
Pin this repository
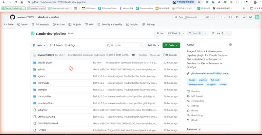(160, 33)
